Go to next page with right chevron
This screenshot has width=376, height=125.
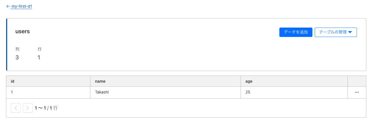point(28,108)
